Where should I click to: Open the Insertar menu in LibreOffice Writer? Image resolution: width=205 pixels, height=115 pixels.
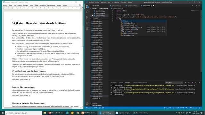(20, 5)
